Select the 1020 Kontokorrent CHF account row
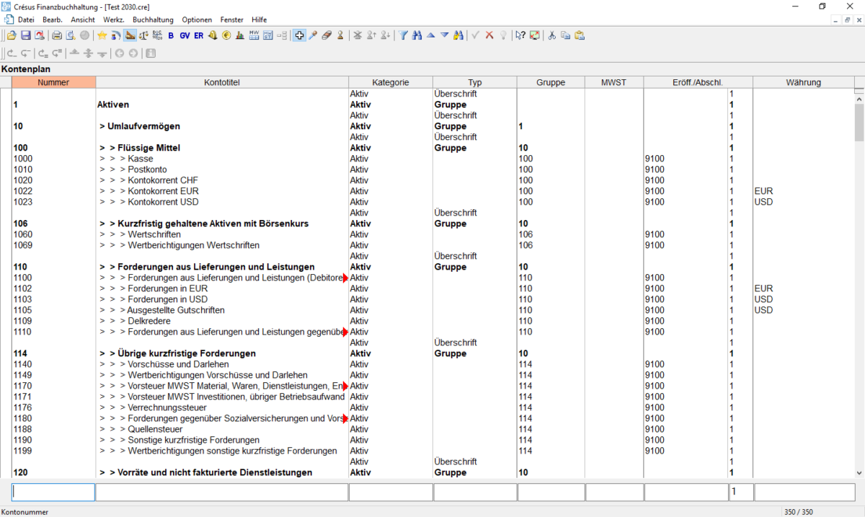This screenshot has height=517, width=865. (163, 180)
